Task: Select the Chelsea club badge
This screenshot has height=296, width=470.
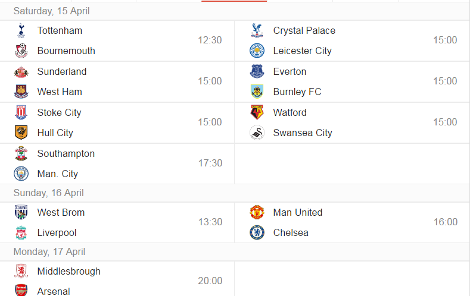Action: [257, 232]
